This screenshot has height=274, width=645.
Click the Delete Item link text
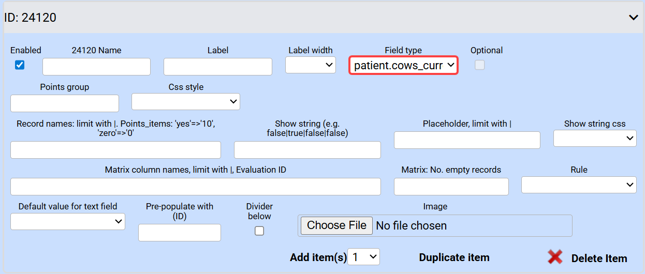click(x=599, y=258)
